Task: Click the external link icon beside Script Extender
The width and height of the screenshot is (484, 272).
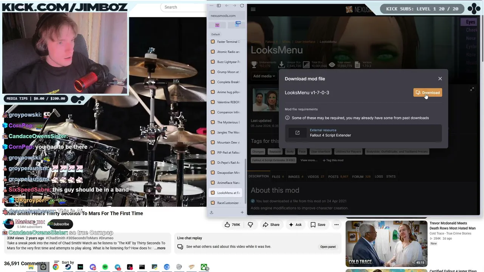Action: click(297, 133)
